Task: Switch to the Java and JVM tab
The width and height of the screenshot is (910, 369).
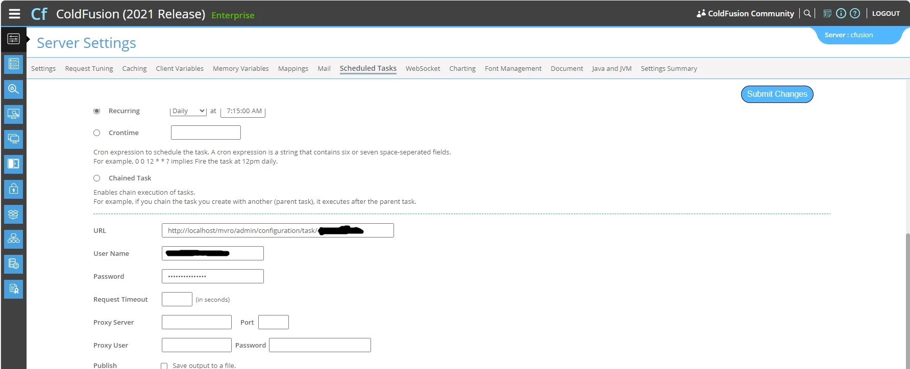Action: click(611, 68)
